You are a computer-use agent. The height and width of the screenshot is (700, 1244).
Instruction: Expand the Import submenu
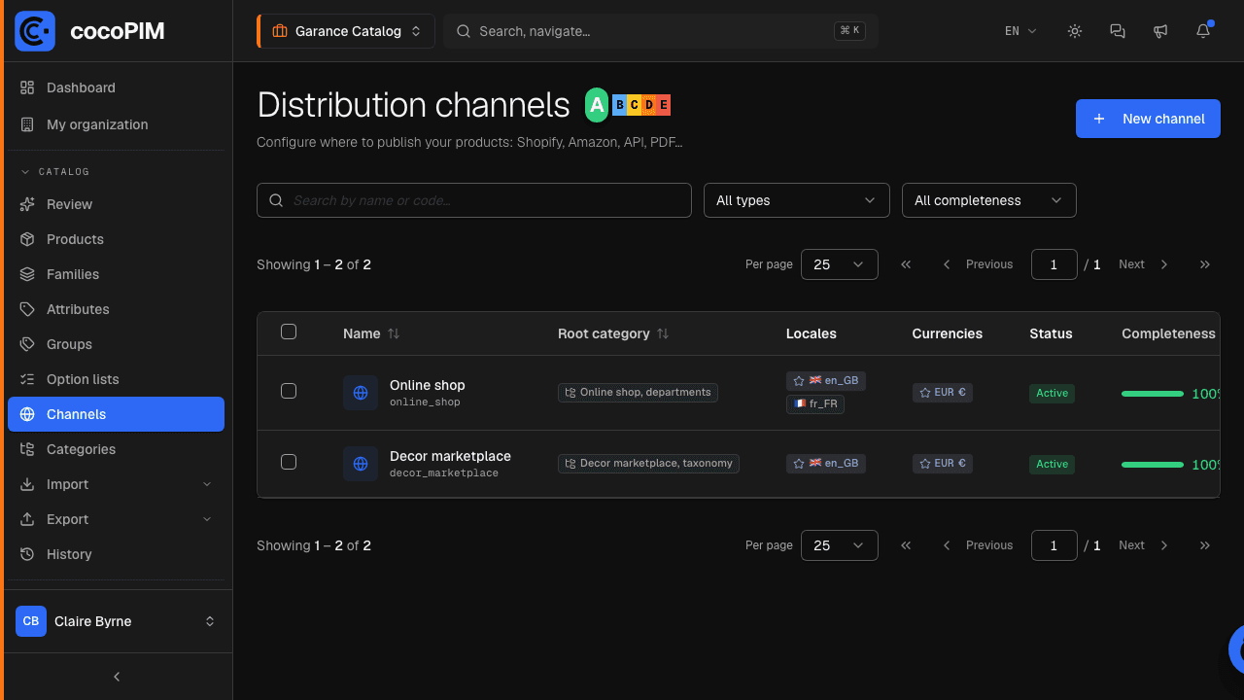pos(116,484)
